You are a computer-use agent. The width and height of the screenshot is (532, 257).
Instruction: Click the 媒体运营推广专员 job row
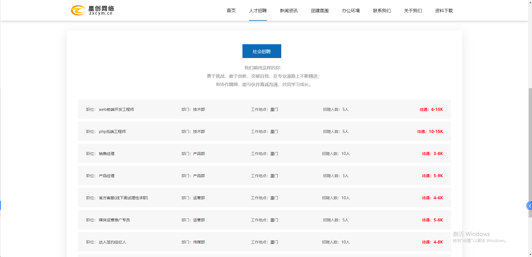pyautogui.click(x=114, y=220)
